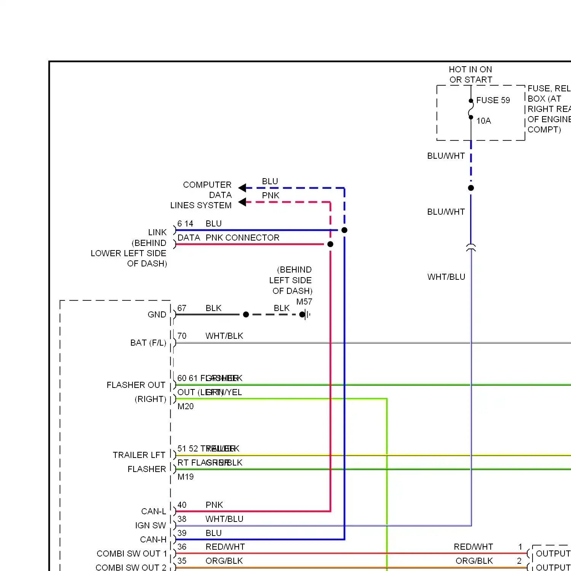Click the splice dot on the blue CAN-H wire
The height and width of the screenshot is (571, 571).
(345, 230)
